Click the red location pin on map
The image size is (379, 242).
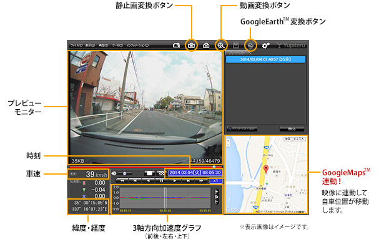[266, 169]
